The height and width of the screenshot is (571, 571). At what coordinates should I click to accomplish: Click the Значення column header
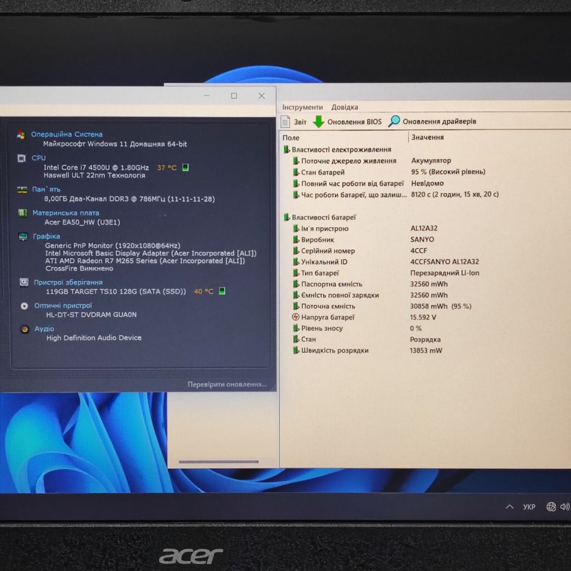428,137
